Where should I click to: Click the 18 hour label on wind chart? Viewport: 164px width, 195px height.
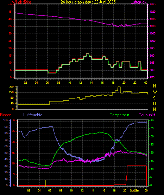(113, 83)
